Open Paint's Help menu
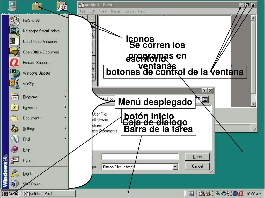 tap(142, 11)
